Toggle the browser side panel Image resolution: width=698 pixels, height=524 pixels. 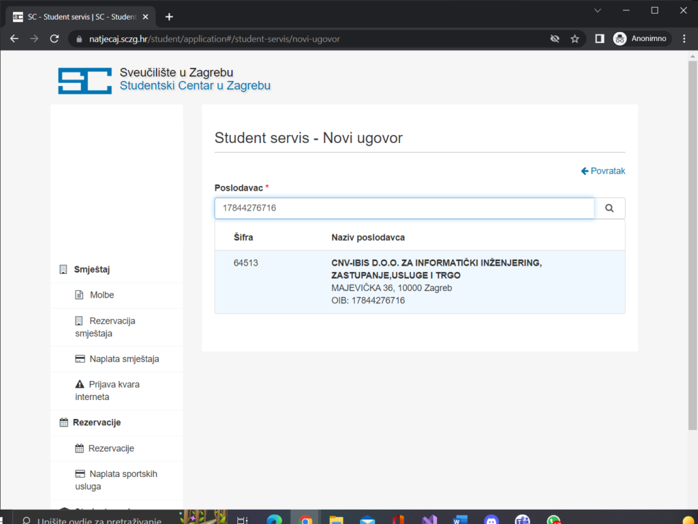point(599,39)
